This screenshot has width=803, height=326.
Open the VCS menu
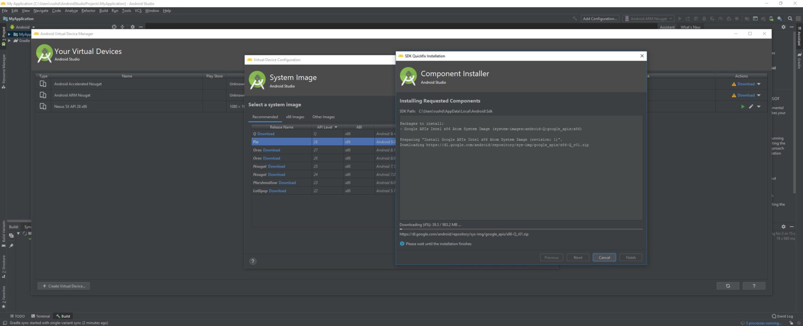coord(138,10)
